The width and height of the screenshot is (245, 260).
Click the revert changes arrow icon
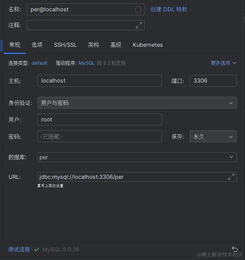235,249
